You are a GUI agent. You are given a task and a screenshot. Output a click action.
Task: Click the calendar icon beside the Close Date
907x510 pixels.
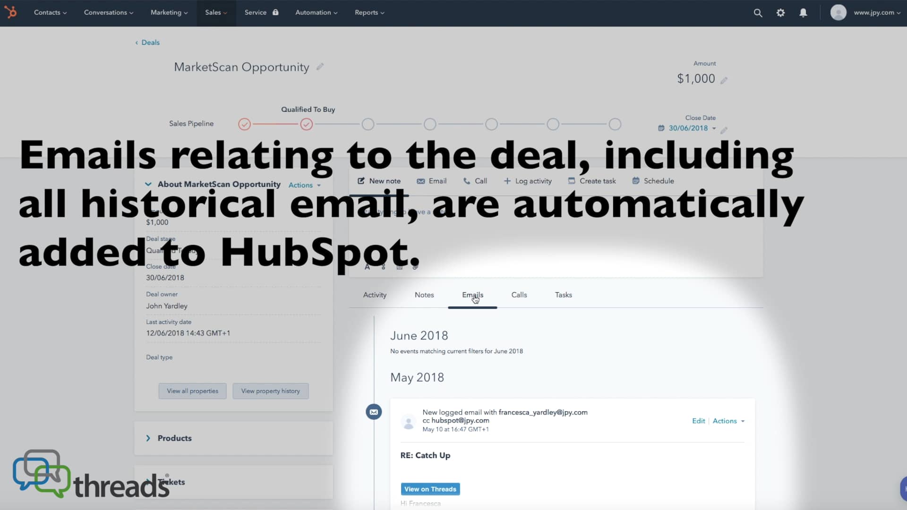(x=661, y=128)
